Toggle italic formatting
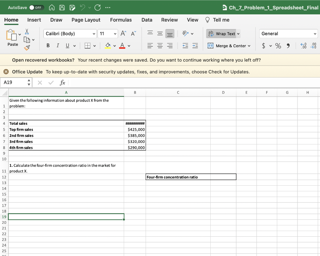Image resolution: width=320 pixels, height=256 pixels. 58,46
